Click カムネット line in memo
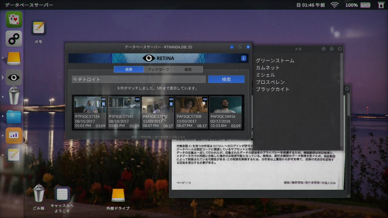This screenshot has width=388, height=218. coord(268,68)
